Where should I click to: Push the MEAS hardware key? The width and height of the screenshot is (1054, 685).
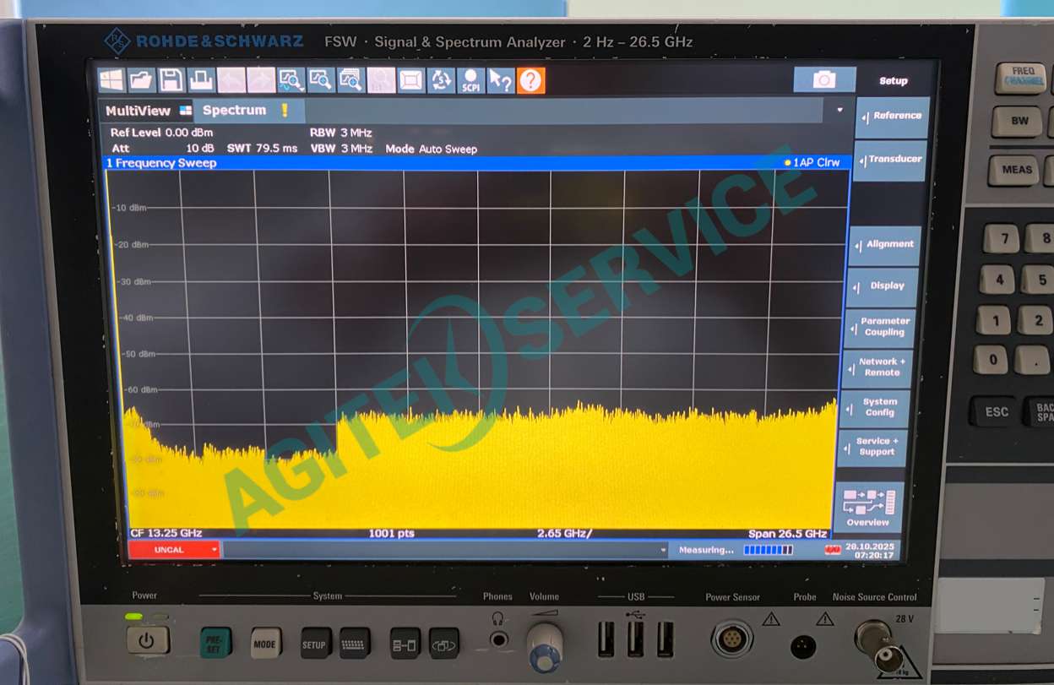[x=1017, y=170]
